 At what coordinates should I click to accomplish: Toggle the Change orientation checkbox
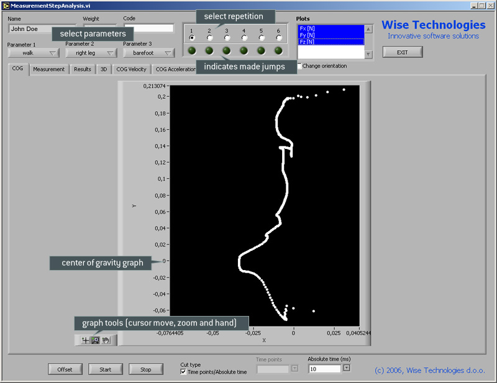(299, 66)
